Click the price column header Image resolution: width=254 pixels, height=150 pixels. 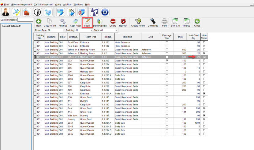180,37
